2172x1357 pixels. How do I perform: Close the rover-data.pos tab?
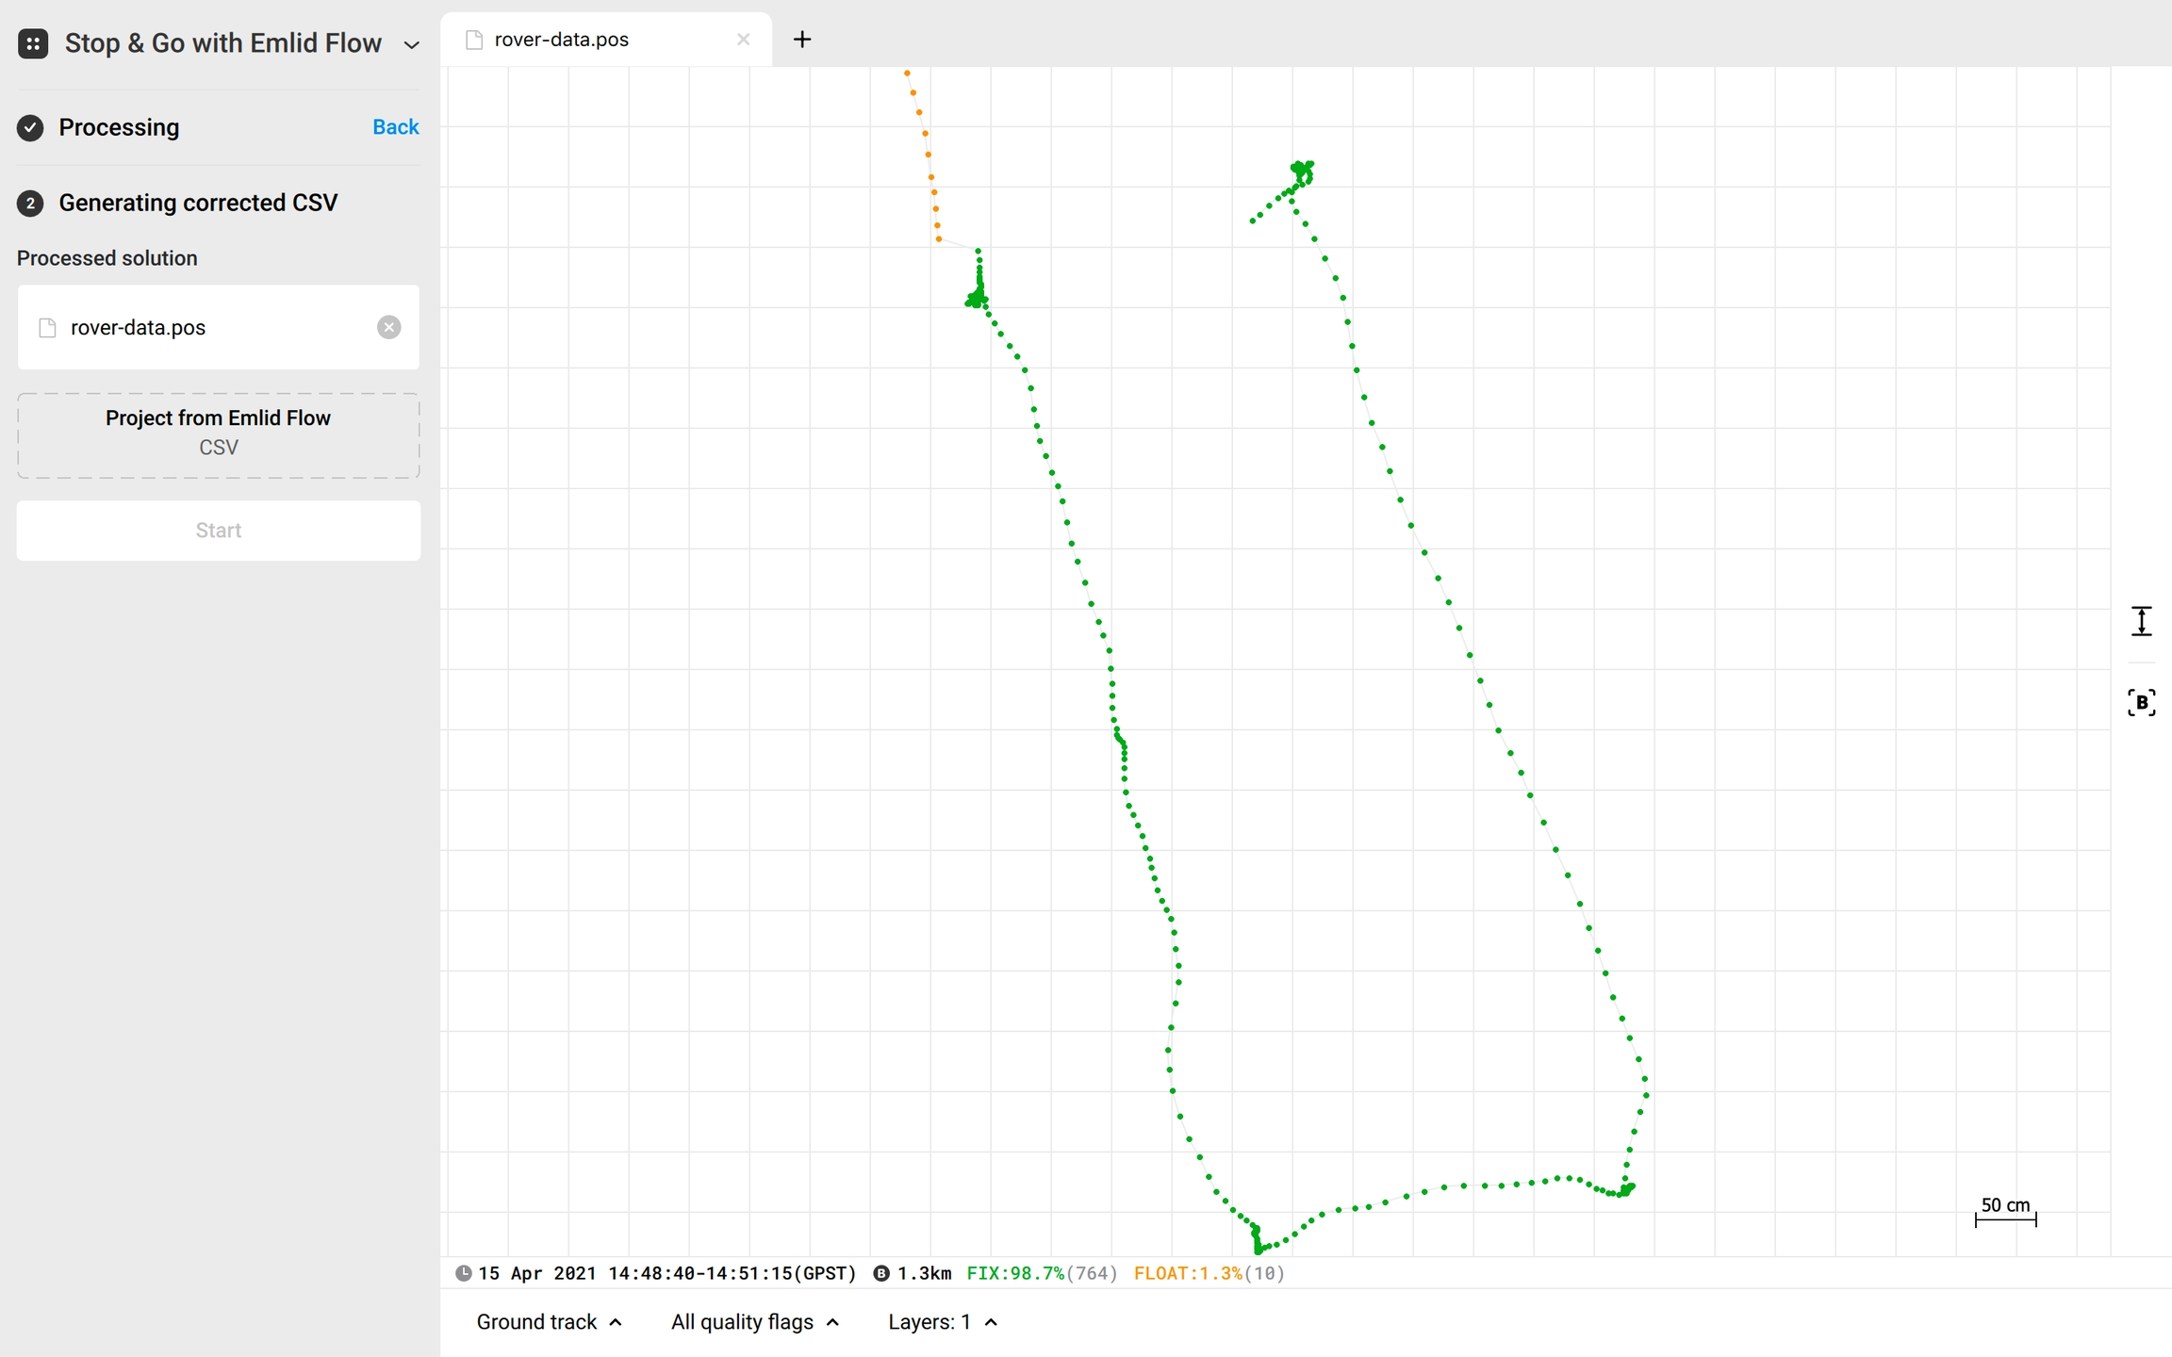[x=743, y=40]
